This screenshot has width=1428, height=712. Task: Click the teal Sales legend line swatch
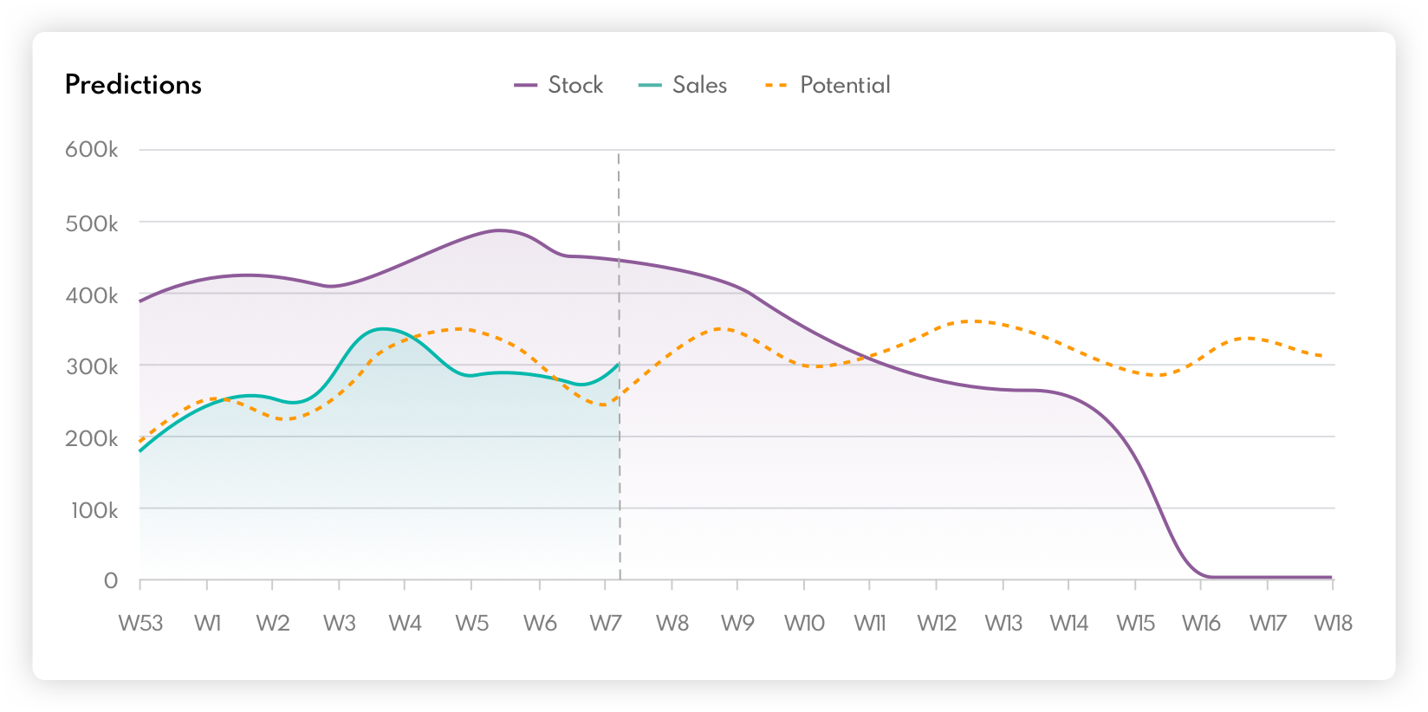point(650,85)
